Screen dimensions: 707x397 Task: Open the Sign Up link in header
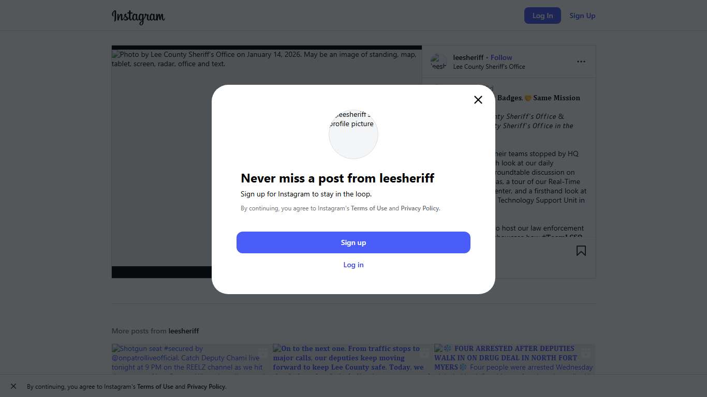click(582, 16)
